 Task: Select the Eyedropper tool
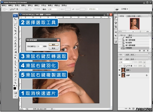pyautogui.click(x=15, y=77)
